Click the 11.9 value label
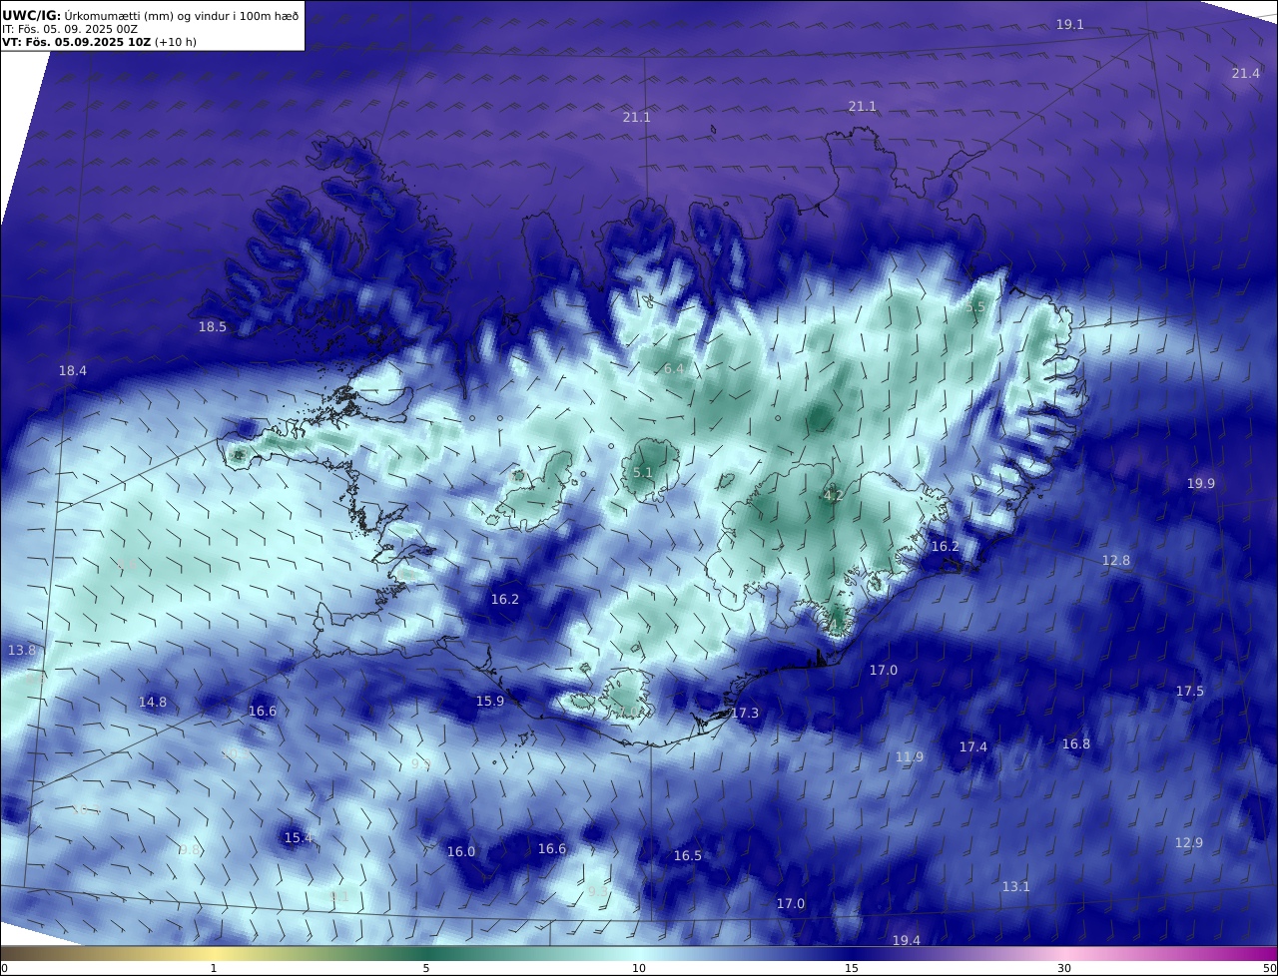 click(909, 756)
